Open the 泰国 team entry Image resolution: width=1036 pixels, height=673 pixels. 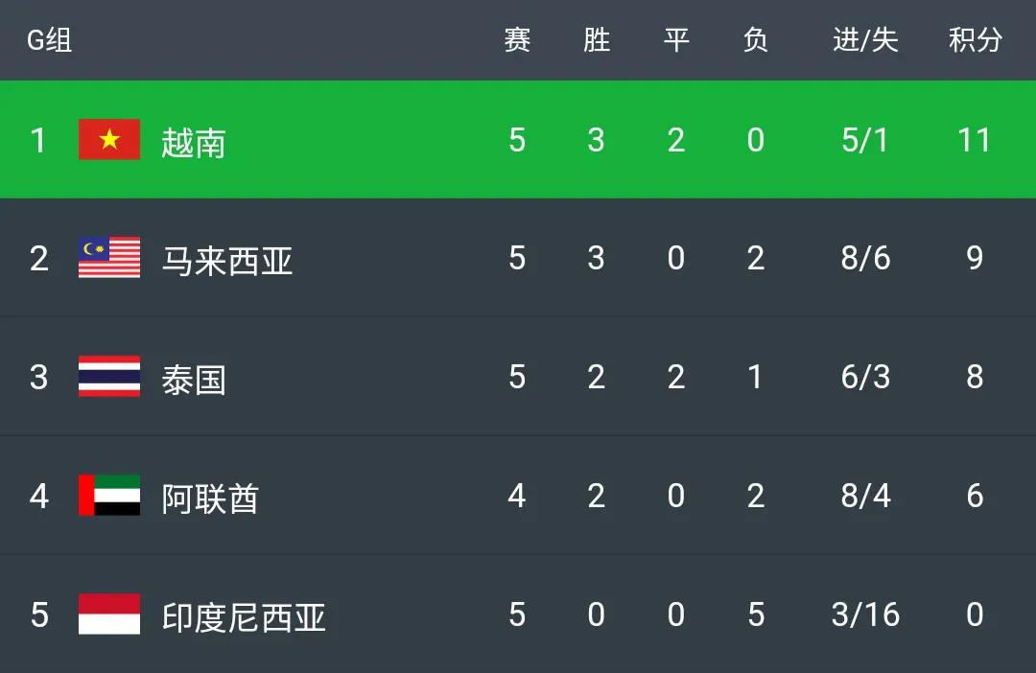pos(193,379)
